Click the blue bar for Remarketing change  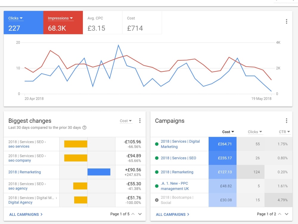(99, 172)
